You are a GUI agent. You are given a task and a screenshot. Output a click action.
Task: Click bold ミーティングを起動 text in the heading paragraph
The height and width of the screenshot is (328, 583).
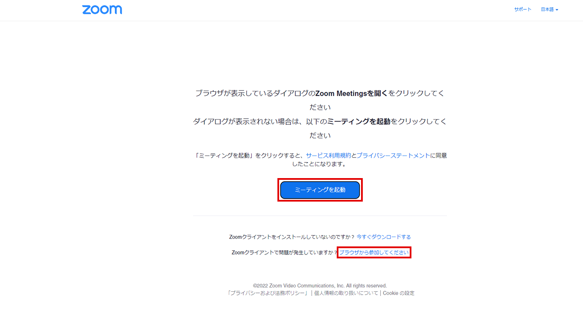[359, 121]
